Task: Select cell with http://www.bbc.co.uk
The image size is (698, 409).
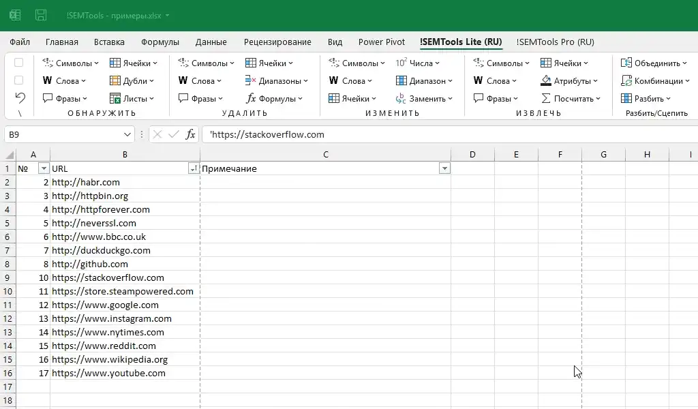Action: point(125,237)
